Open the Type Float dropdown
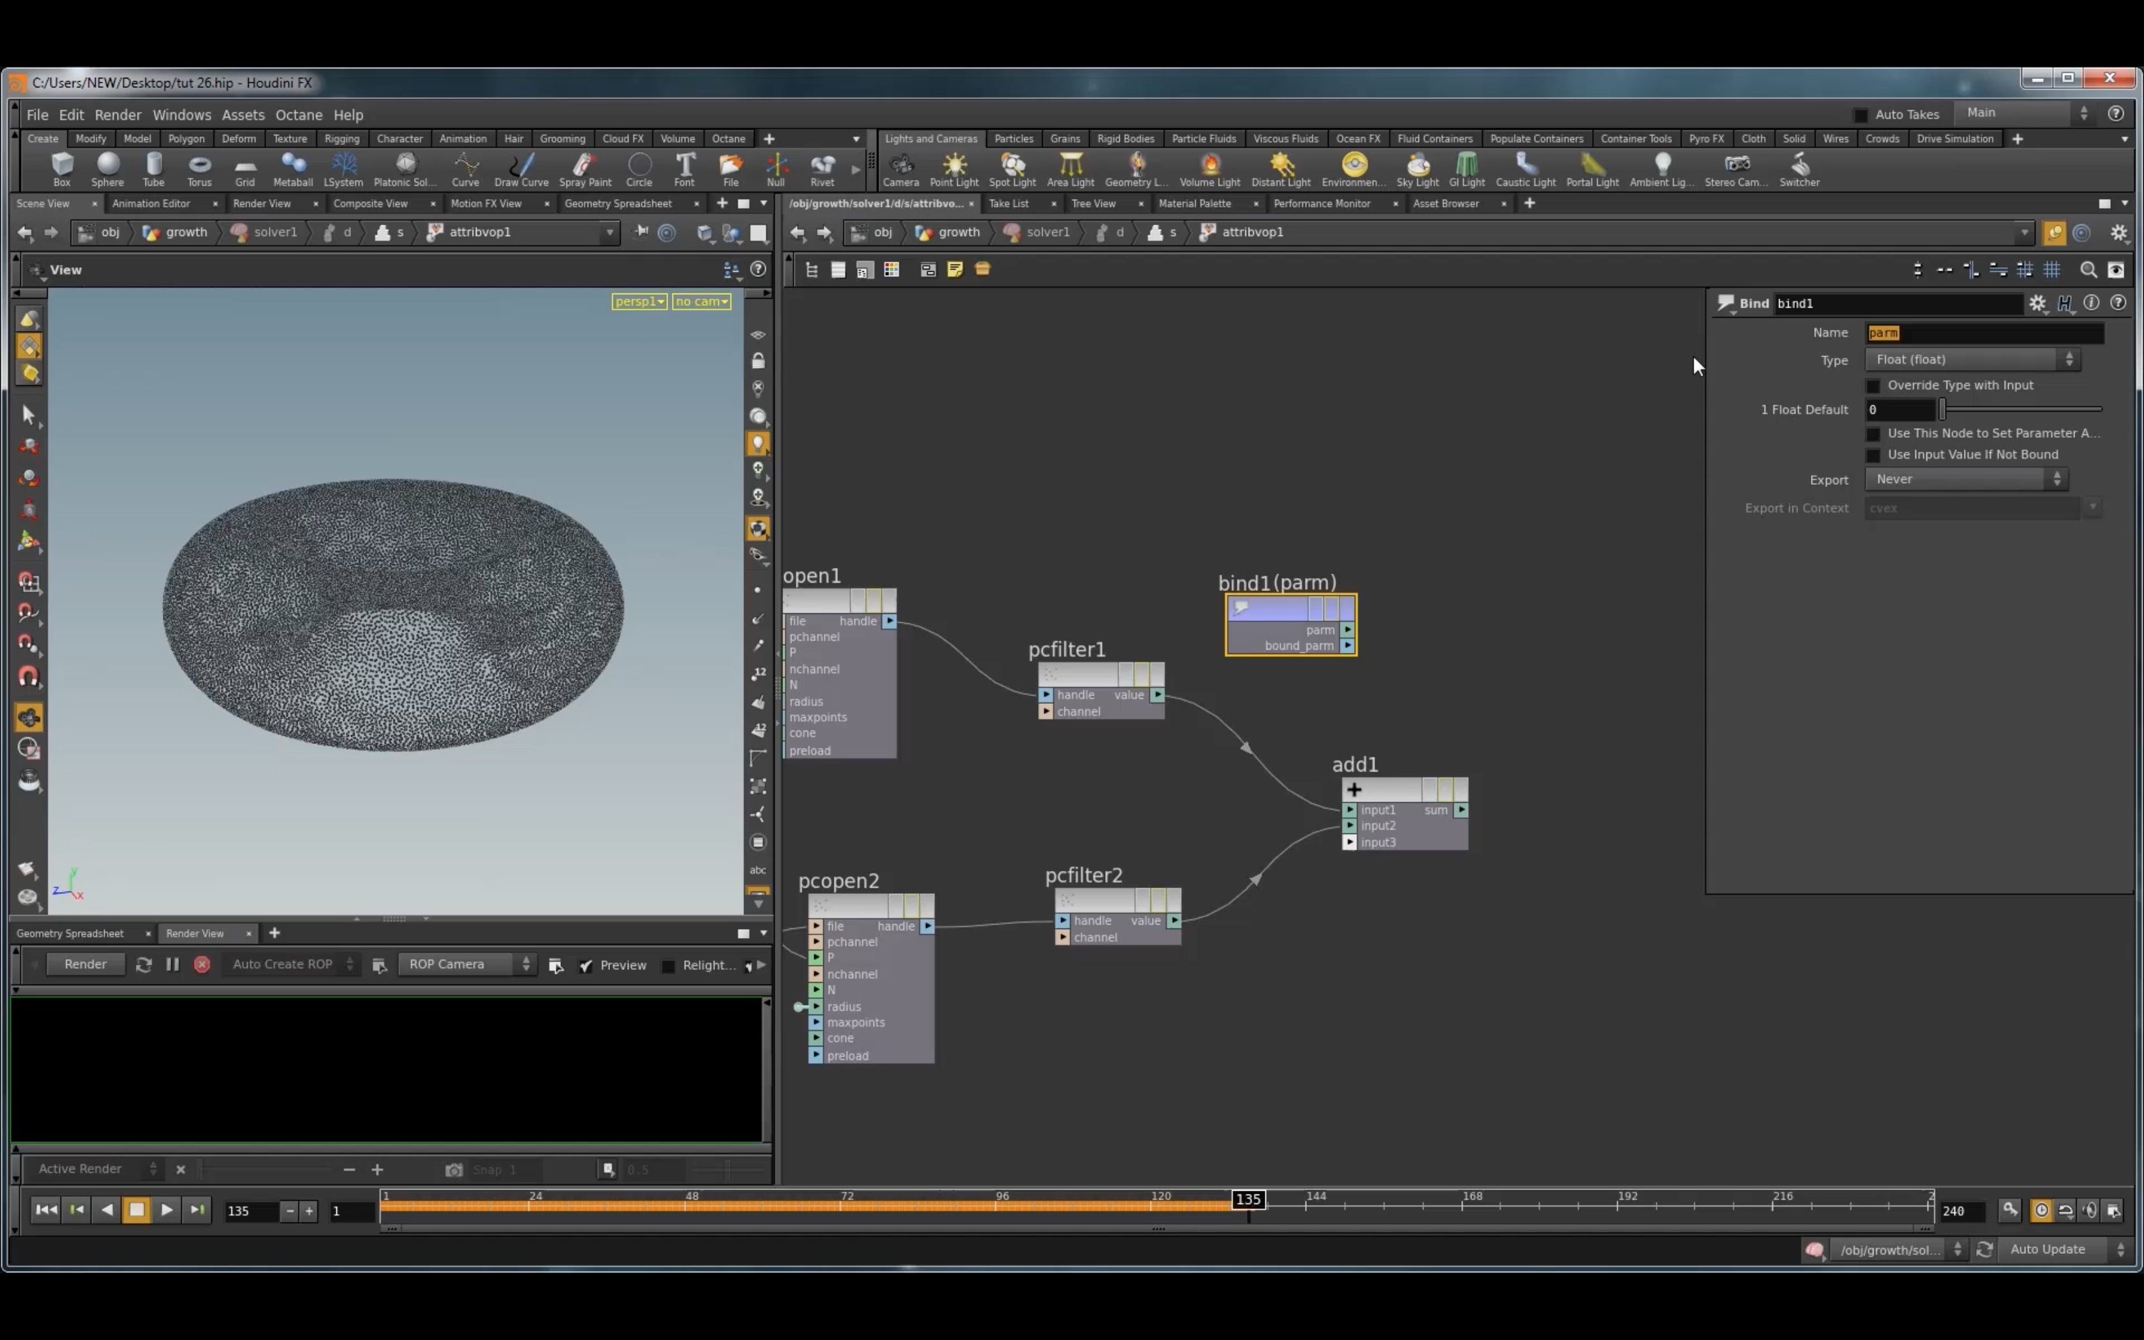This screenshot has width=2144, height=1340. (x=1972, y=359)
